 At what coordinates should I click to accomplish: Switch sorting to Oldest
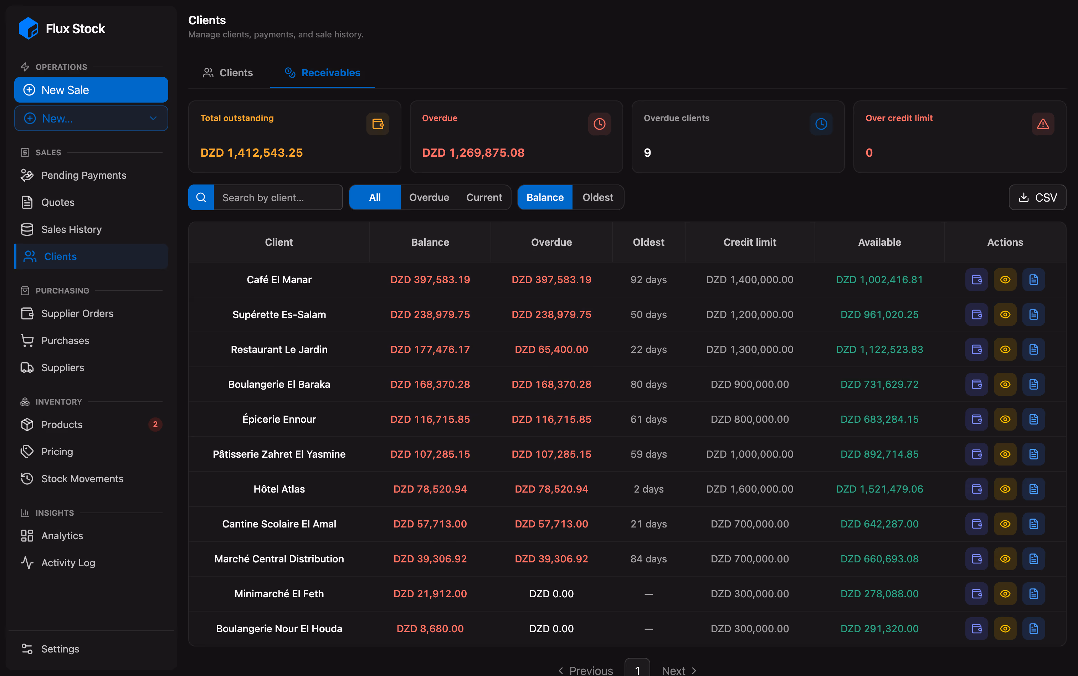click(x=597, y=197)
